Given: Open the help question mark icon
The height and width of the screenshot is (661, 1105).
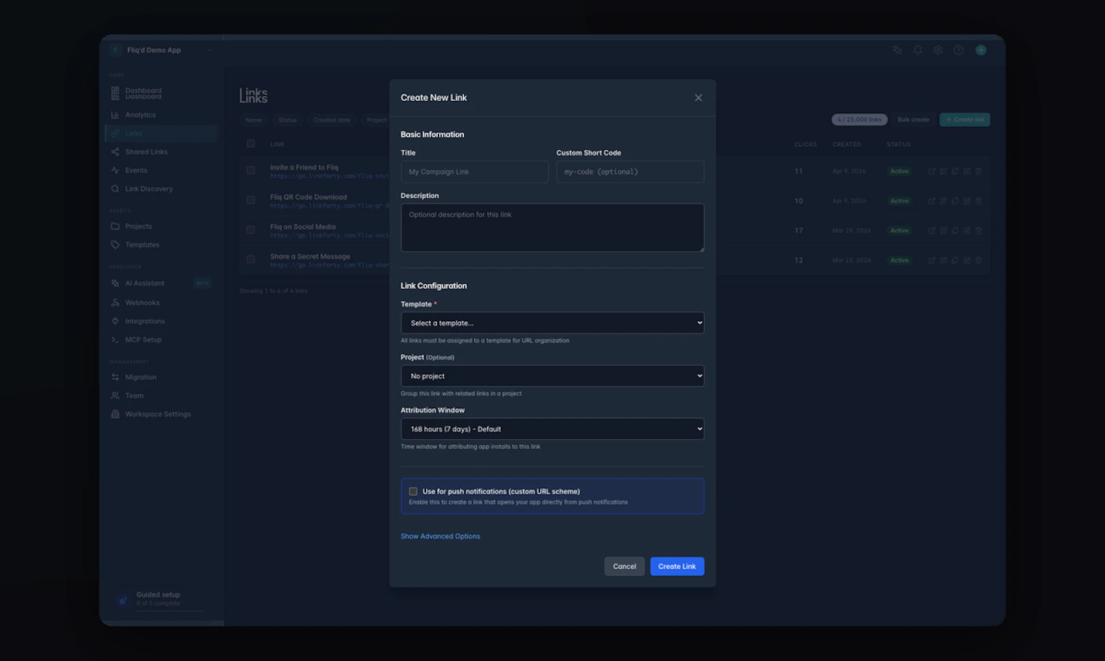Looking at the screenshot, I should [x=958, y=50].
